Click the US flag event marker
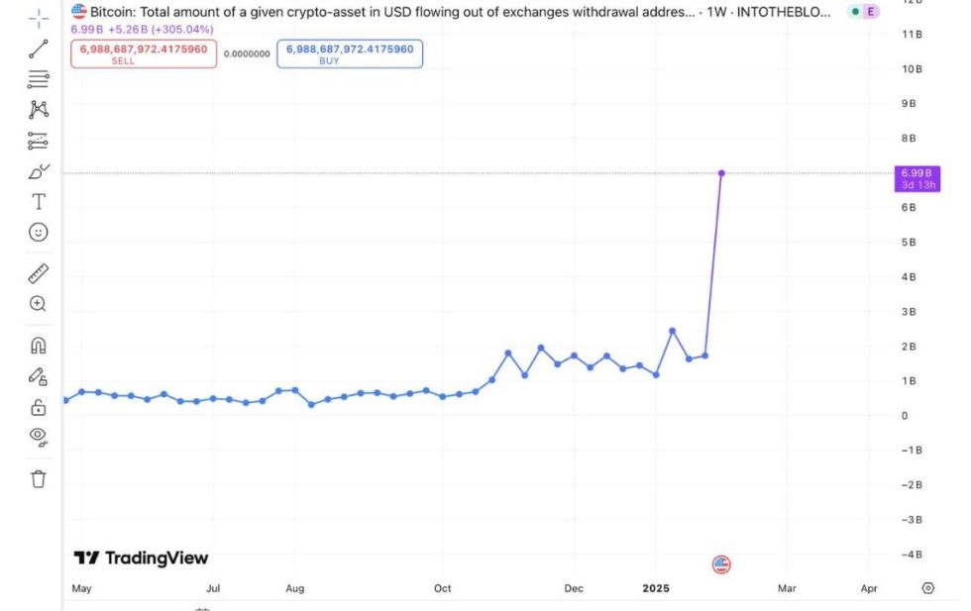971x611 pixels. (x=721, y=564)
